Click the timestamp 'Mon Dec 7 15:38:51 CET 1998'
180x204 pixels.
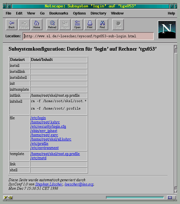click(33, 188)
